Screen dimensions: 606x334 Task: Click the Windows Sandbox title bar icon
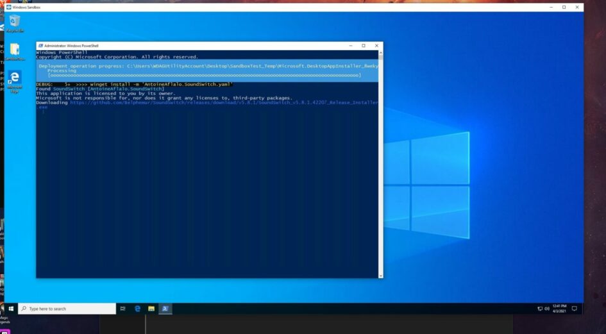pos(9,7)
